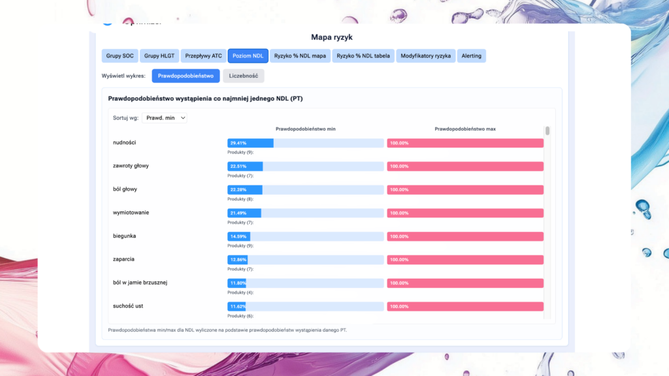669x376 pixels.
Task: Click the ból głowy row label
Action: pos(127,189)
